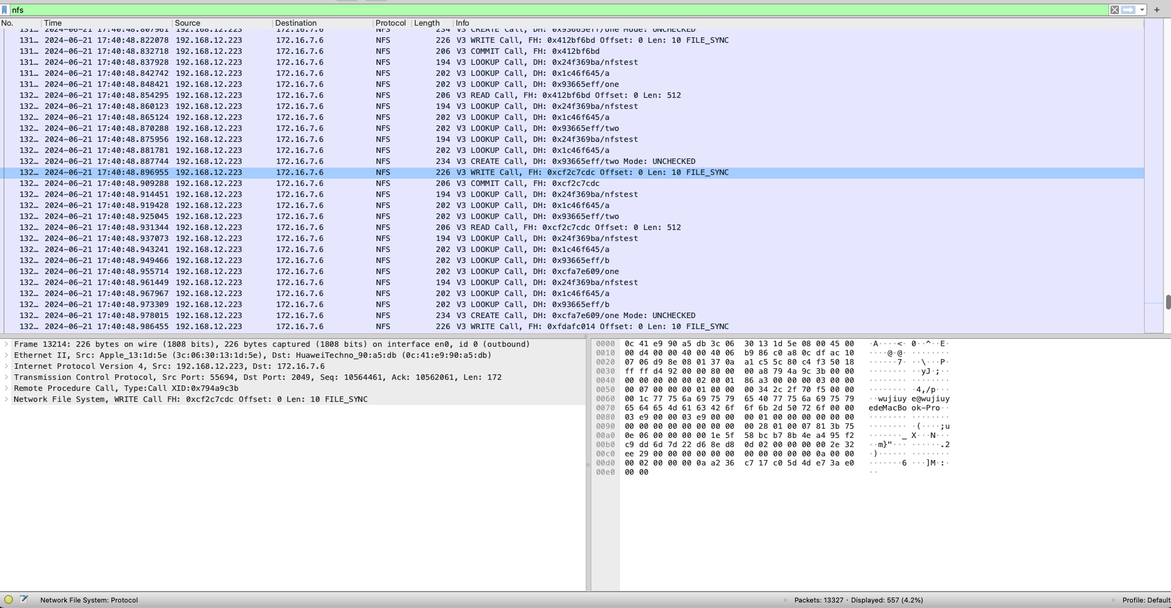
Task: Select READ Call packet at 17:40:48.854295
Action: coord(572,95)
